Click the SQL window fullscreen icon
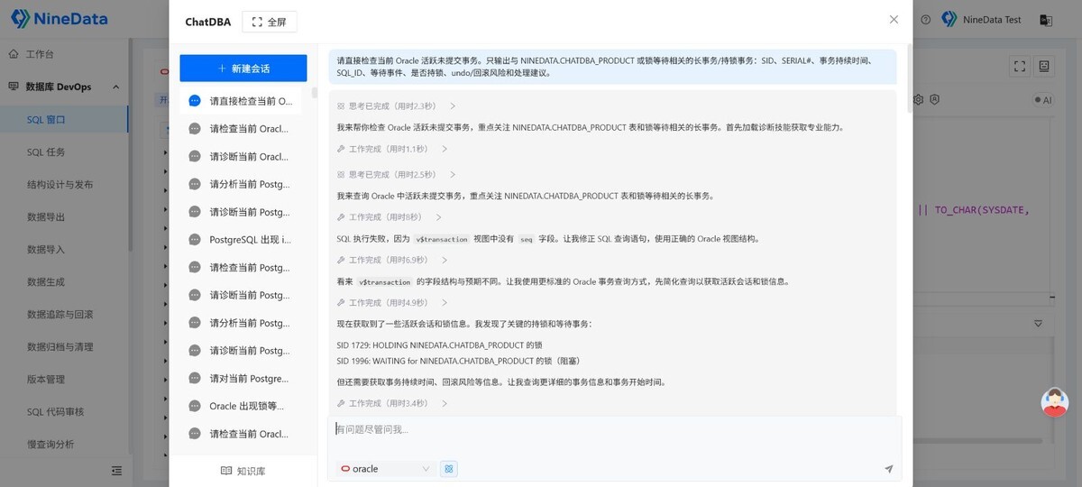 point(1020,66)
